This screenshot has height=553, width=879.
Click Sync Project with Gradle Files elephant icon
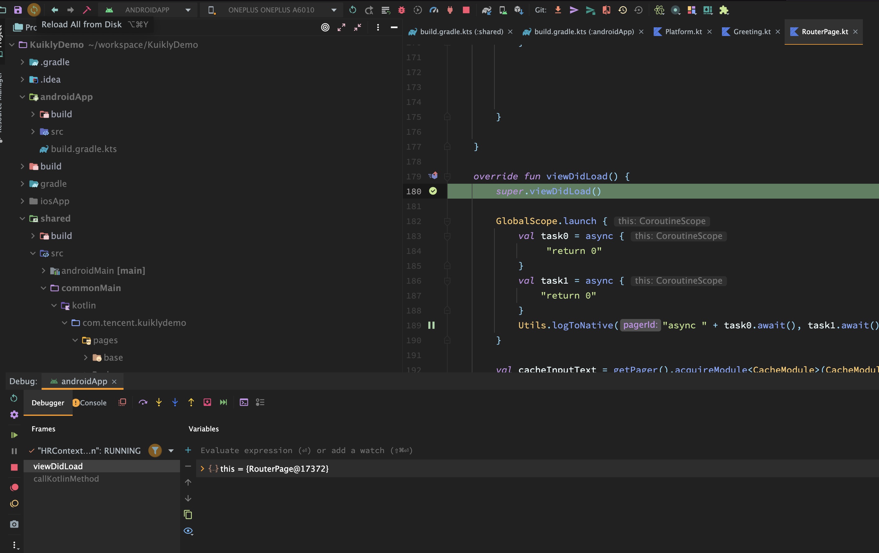pos(486,10)
